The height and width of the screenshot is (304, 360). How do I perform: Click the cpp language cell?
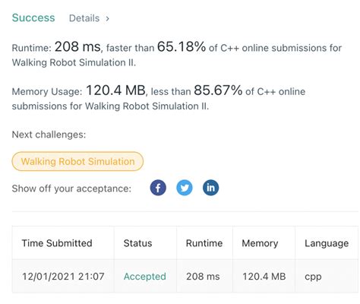click(313, 277)
